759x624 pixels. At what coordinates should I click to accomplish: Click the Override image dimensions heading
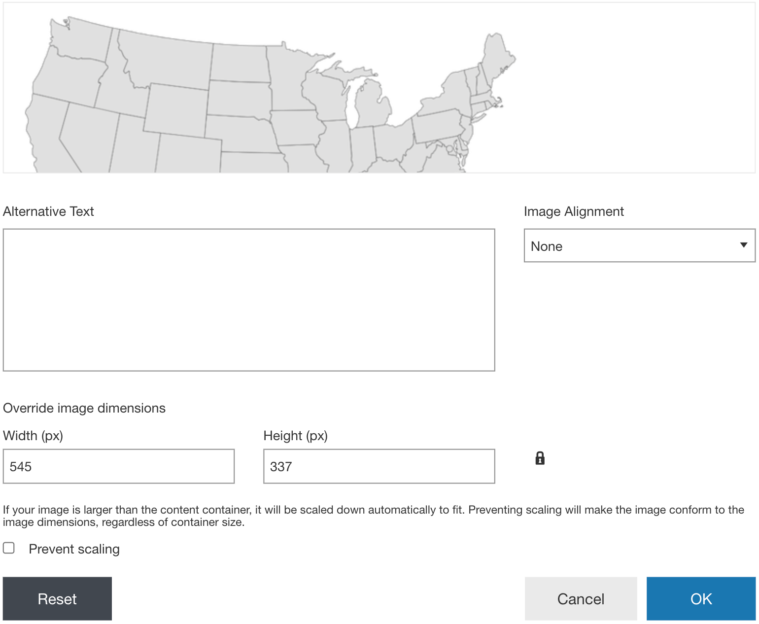point(84,408)
